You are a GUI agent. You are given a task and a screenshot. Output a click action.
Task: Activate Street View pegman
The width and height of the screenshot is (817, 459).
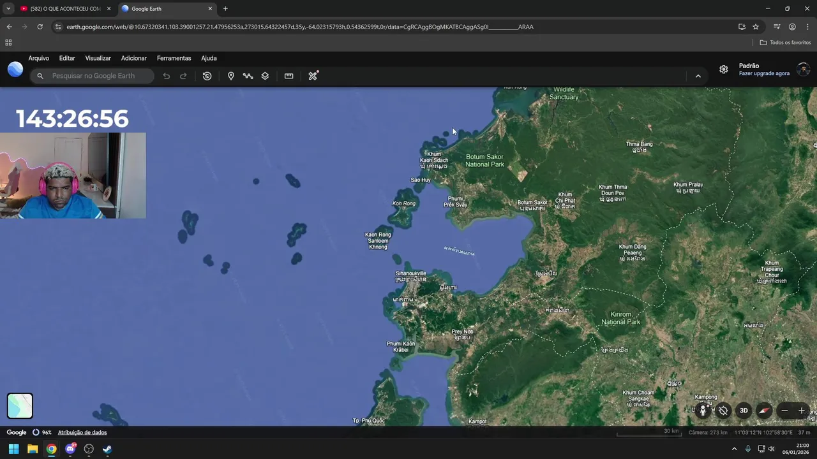[703, 411]
